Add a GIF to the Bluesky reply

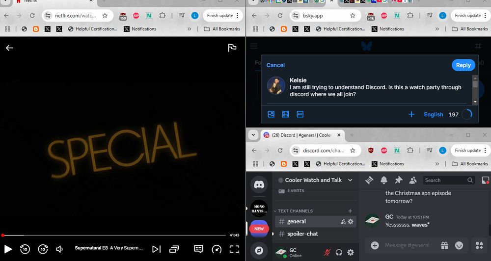(300, 114)
